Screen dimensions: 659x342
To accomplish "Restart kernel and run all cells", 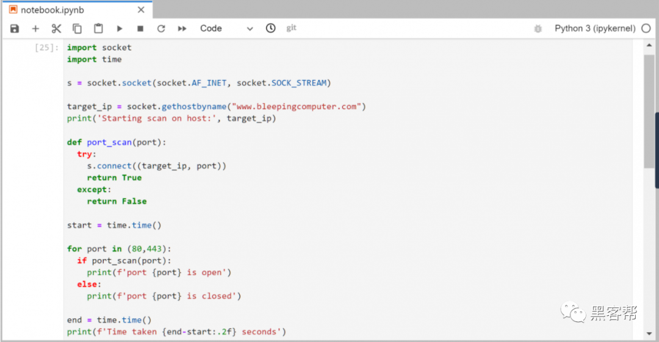I will point(182,29).
